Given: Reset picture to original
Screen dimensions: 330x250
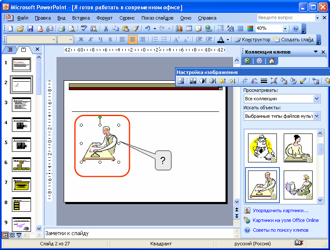Looking at the screenshot, I should pos(316,81).
